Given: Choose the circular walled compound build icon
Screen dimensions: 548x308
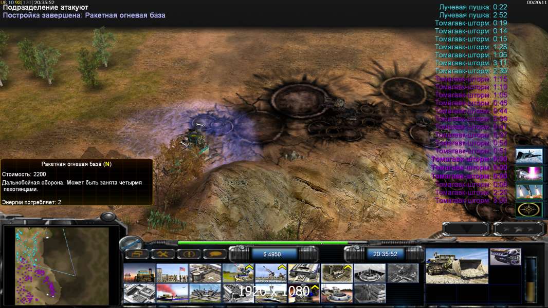Looking at the screenshot, I should coord(337,293).
